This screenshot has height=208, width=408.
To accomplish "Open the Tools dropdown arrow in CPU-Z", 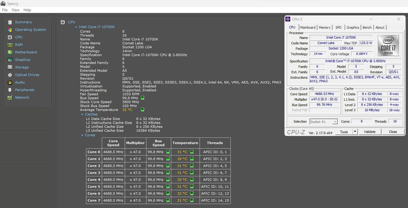I will tap(355, 132).
